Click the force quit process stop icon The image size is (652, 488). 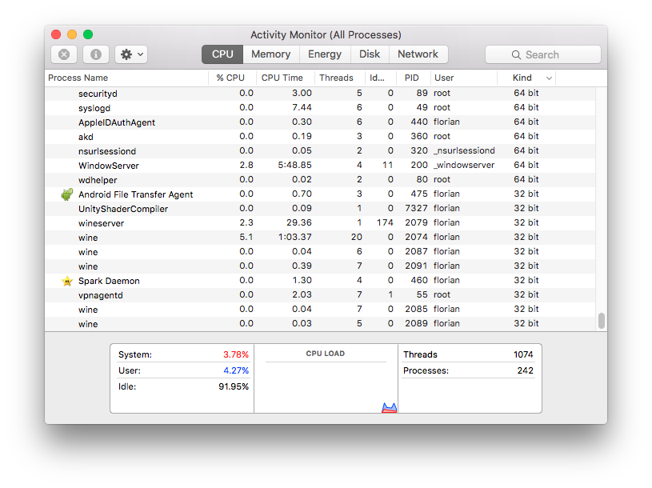(x=64, y=54)
